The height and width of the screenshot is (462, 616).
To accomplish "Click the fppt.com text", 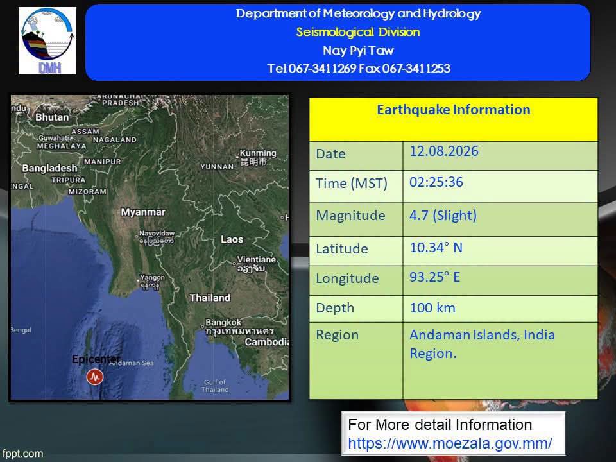I will coord(23,454).
